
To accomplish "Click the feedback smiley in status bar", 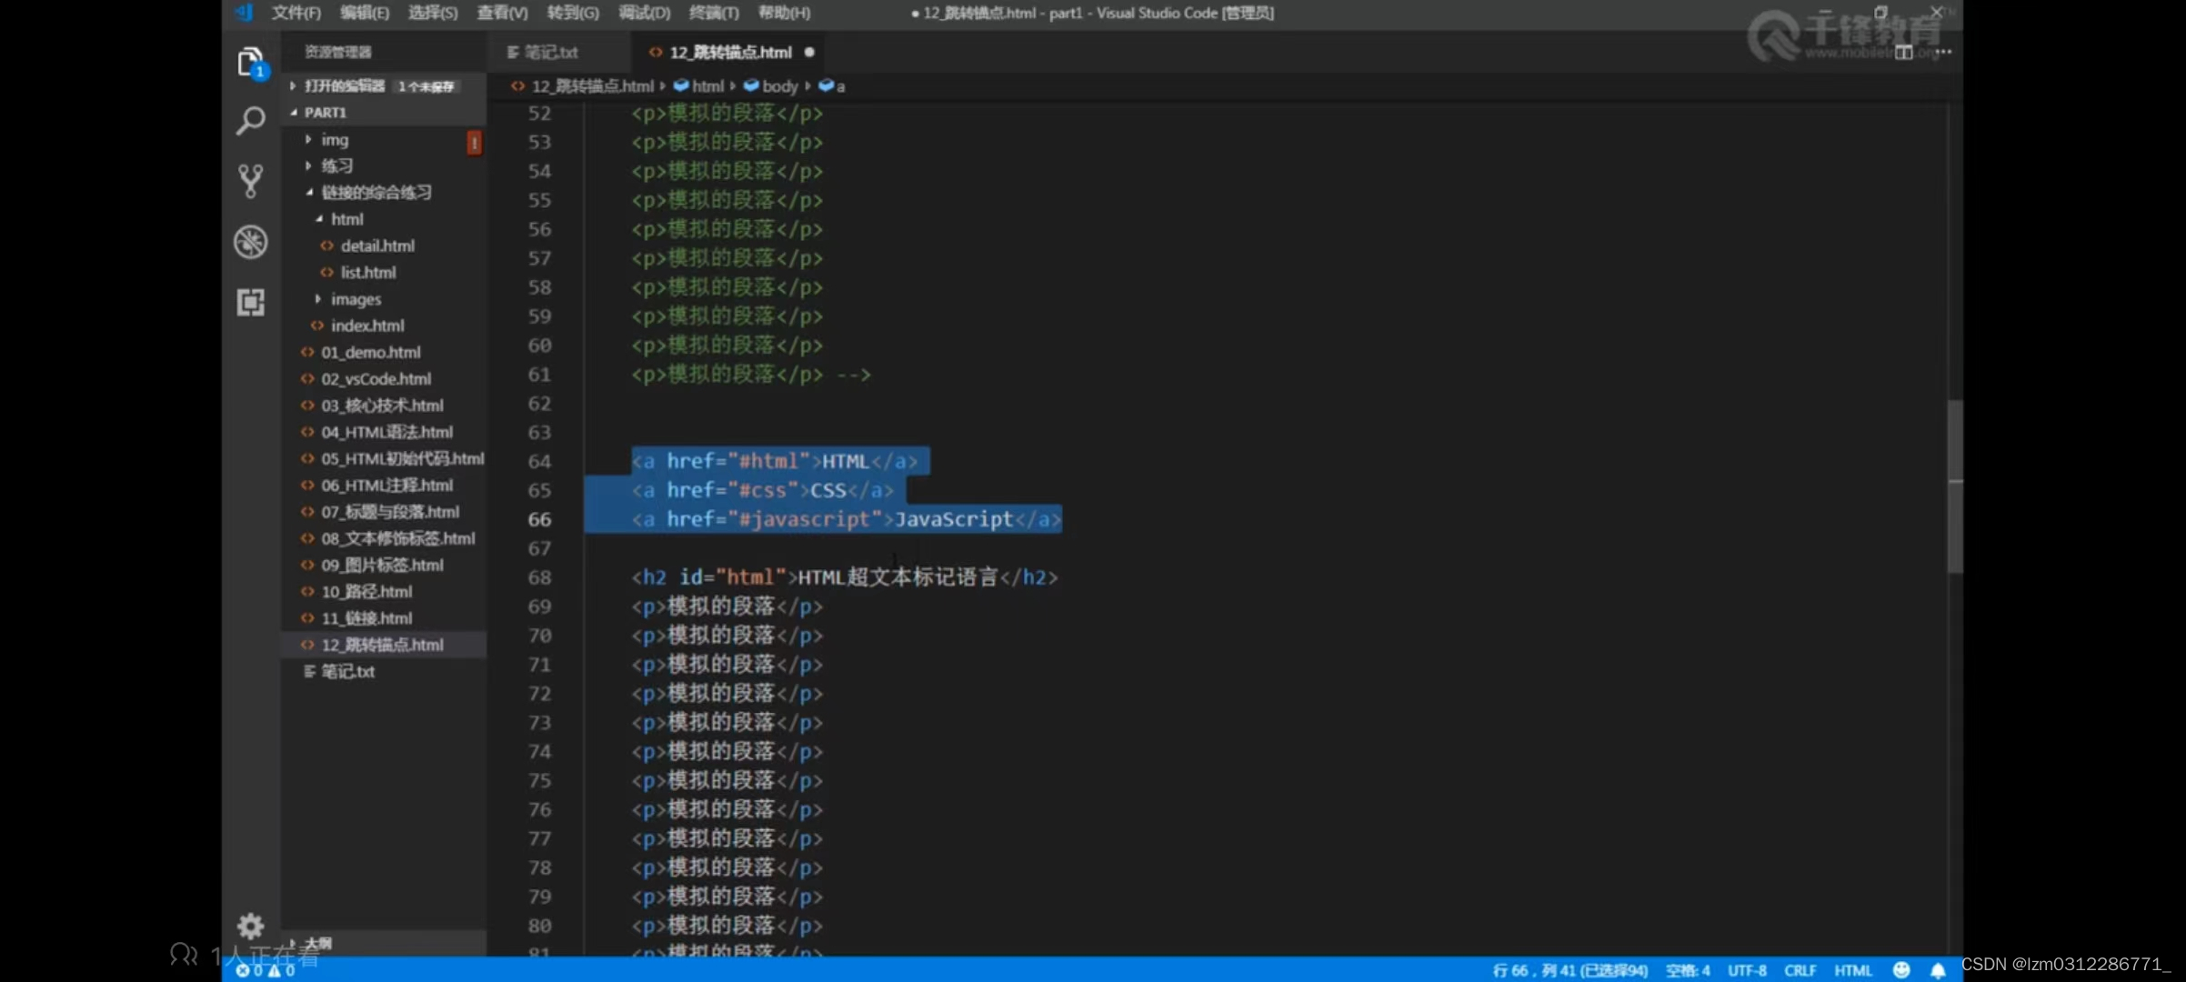I will pos(1900,970).
